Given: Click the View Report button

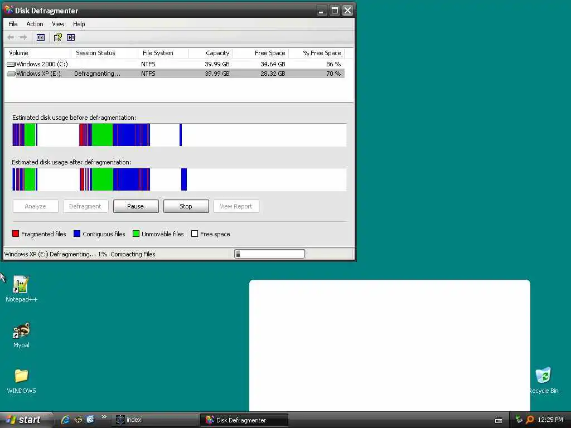Looking at the screenshot, I should [236, 206].
